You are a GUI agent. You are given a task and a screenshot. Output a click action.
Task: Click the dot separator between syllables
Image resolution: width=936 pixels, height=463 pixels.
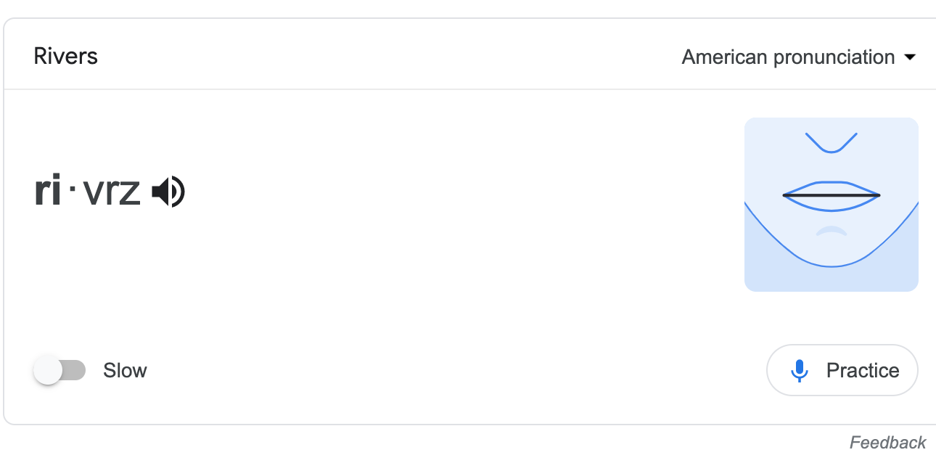73,193
